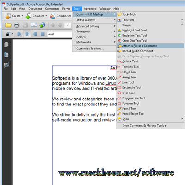Open the View menu

22,9
